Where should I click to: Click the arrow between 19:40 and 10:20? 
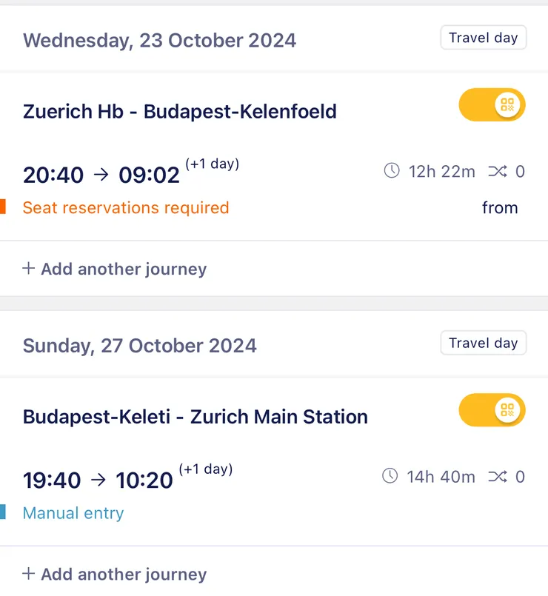tap(98, 480)
